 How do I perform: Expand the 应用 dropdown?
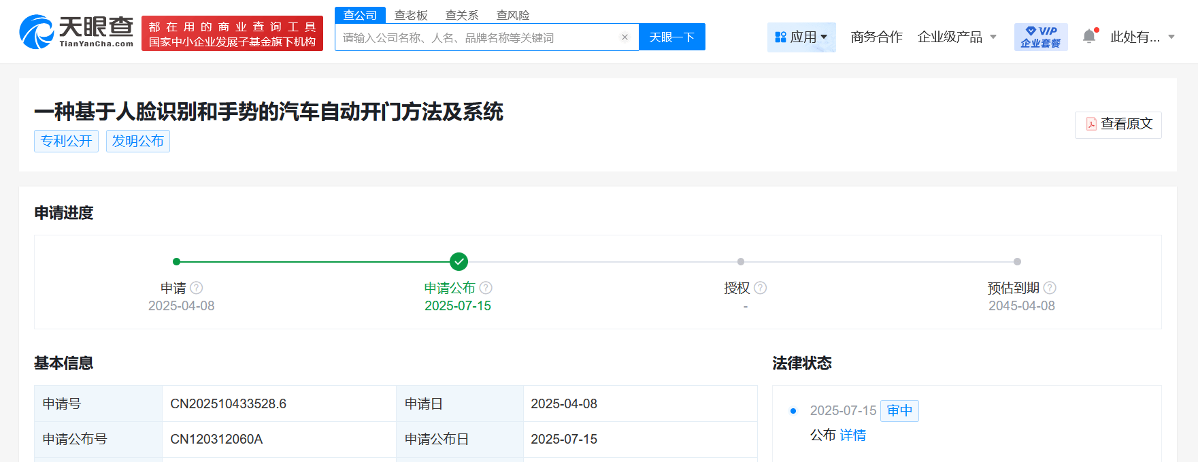(x=801, y=37)
